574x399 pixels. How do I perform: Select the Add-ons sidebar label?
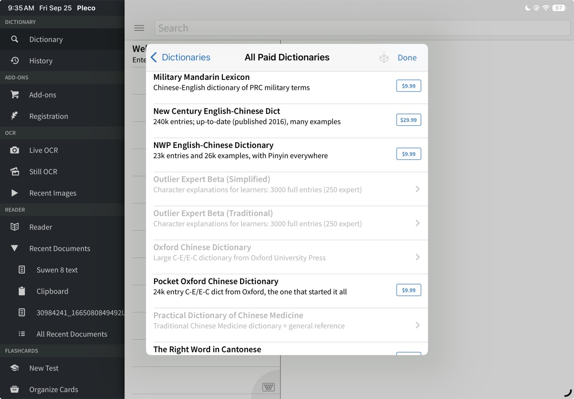[x=43, y=95]
